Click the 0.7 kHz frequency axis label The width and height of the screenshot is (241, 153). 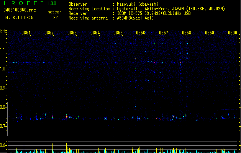(x=3, y=126)
